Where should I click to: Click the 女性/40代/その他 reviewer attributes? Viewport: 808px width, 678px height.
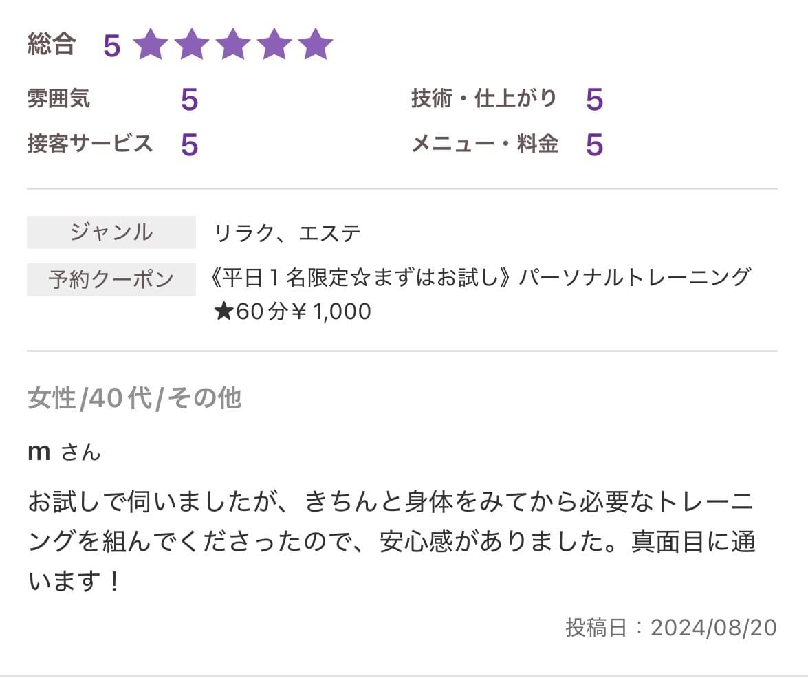point(134,398)
